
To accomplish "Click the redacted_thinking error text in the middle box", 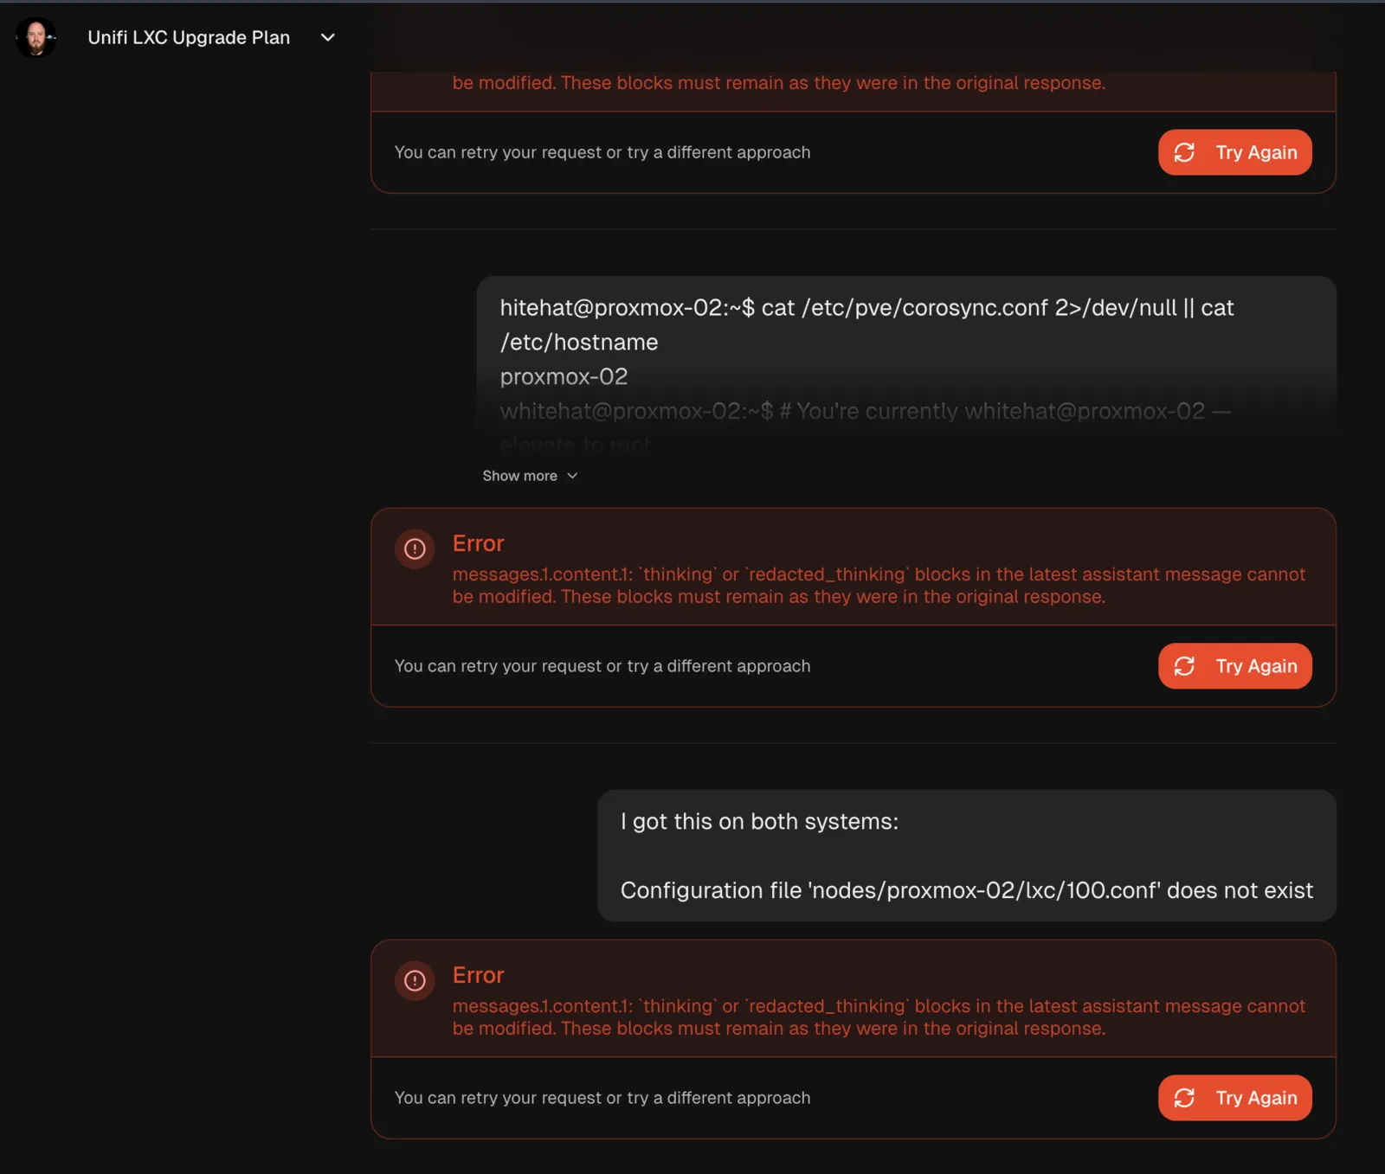I will [x=879, y=586].
